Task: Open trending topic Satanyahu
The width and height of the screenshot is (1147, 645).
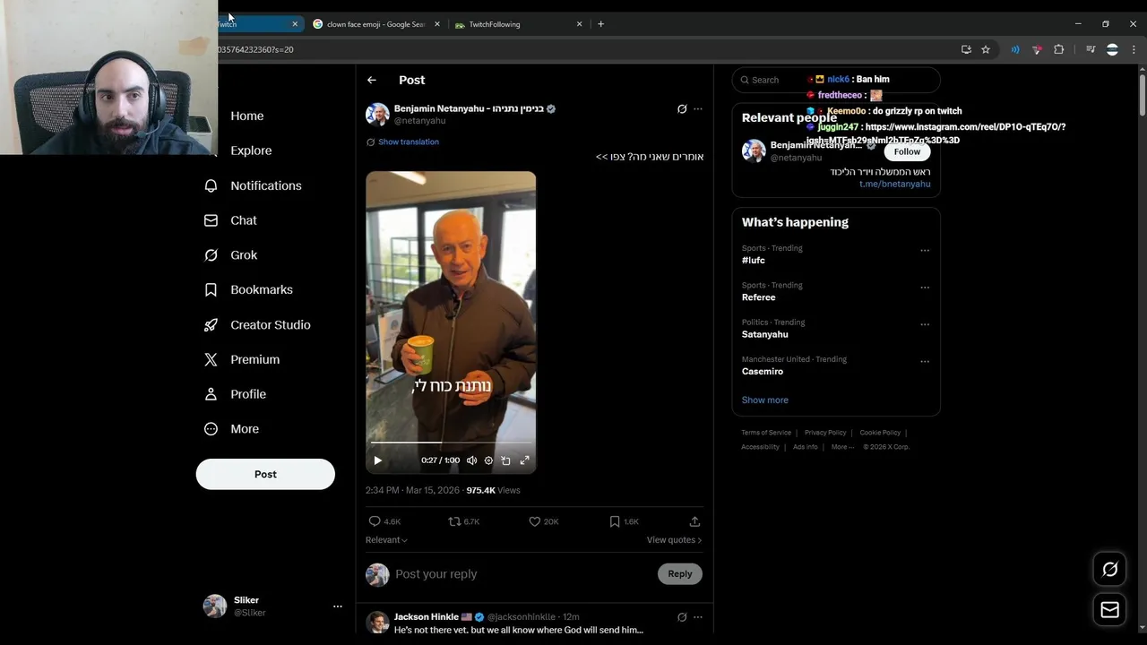Action: (x=765, y=334)
